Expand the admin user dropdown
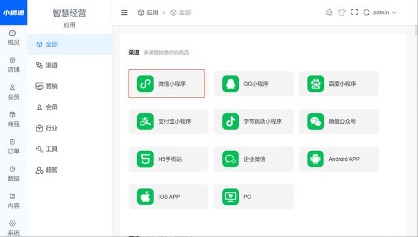418x237 pixels. pos(385,12)
